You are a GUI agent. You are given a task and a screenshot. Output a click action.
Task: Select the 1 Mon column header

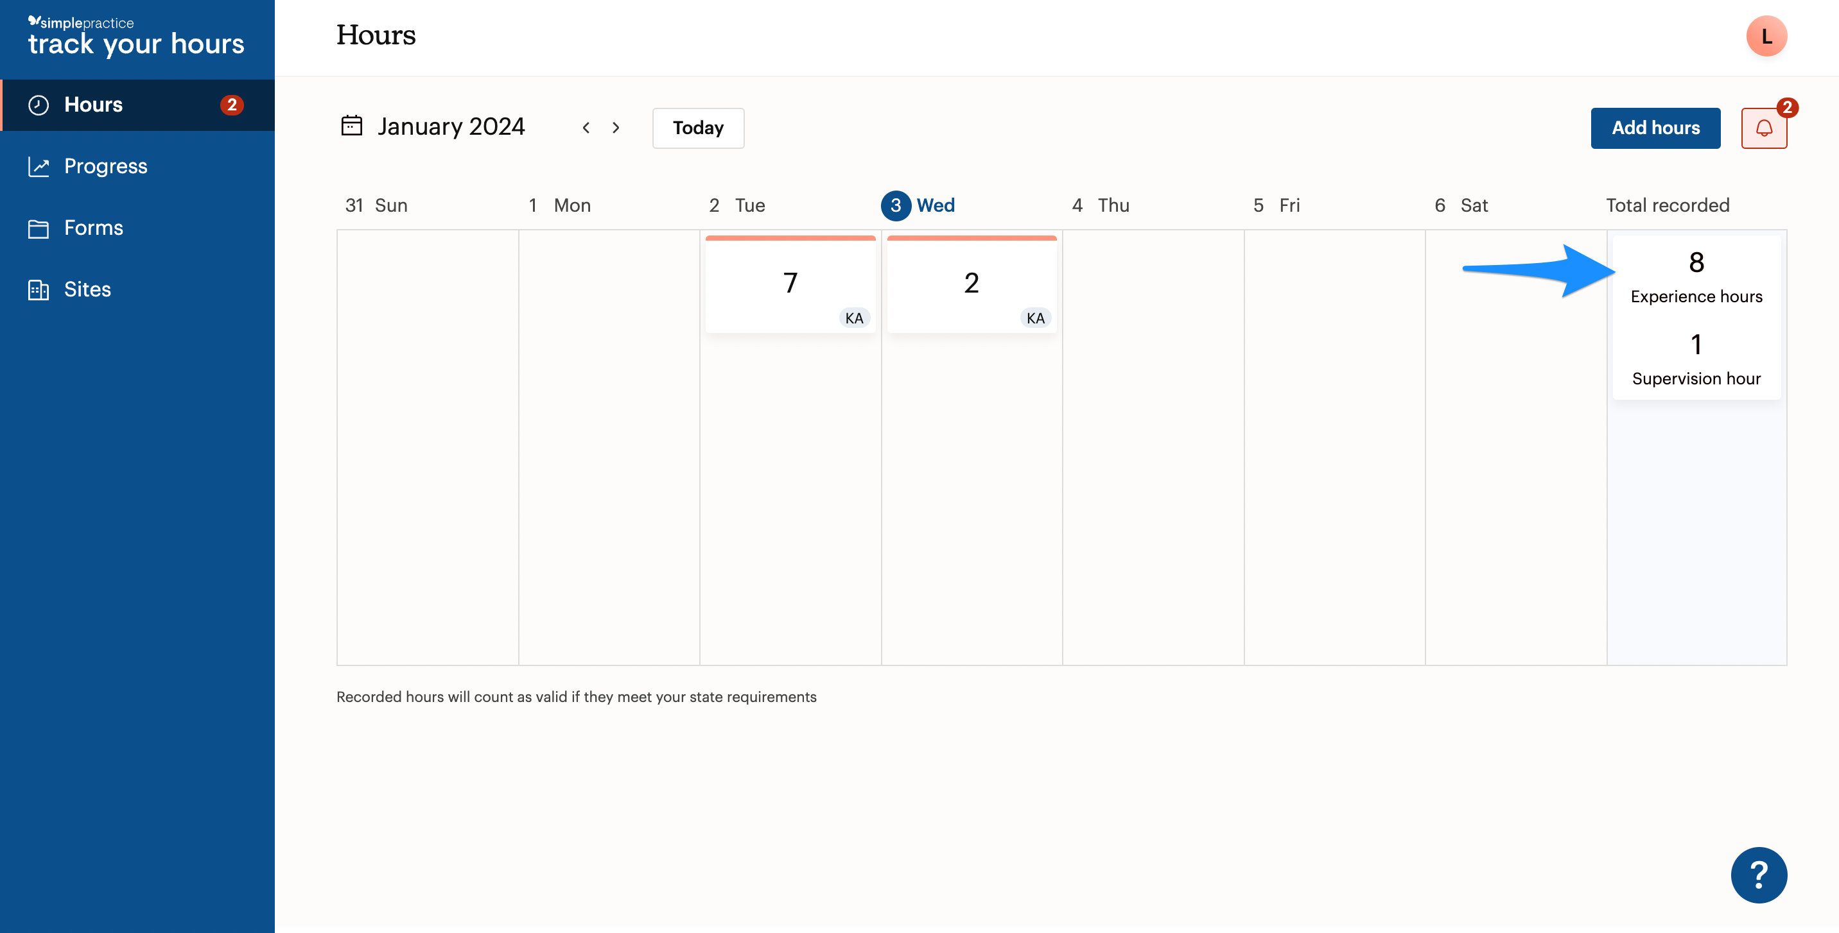click(559, 205)
